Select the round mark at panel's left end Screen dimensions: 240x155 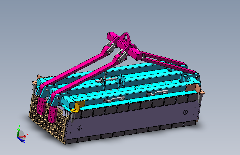pos(80,128)
